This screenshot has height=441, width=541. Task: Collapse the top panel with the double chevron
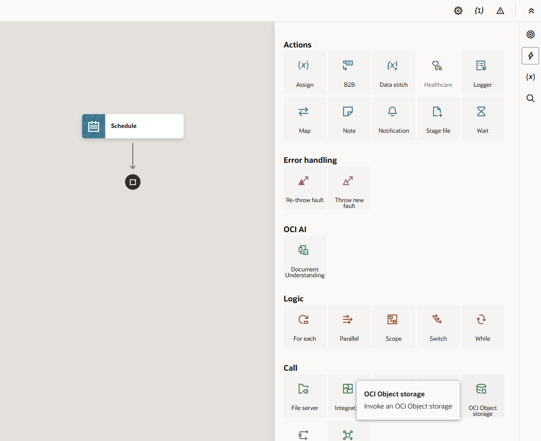[x=531, y=10]
